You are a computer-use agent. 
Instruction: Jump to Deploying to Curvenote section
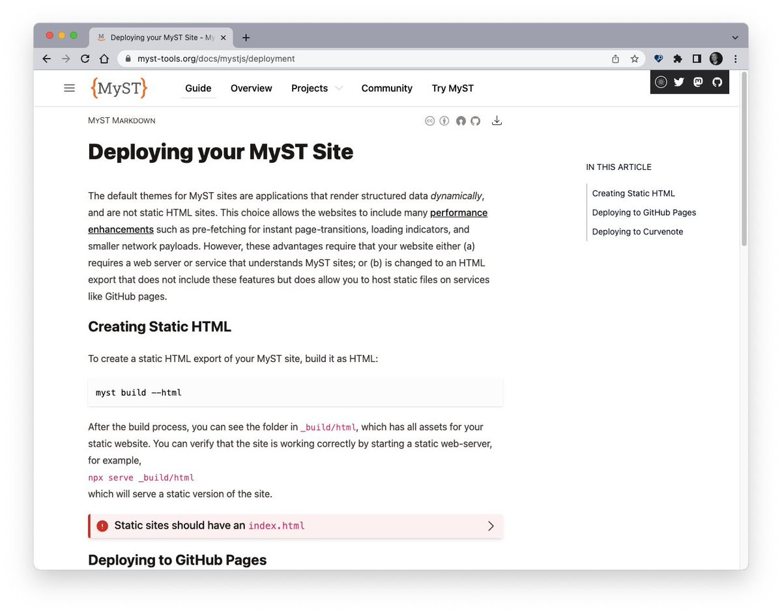coord(637,232)
